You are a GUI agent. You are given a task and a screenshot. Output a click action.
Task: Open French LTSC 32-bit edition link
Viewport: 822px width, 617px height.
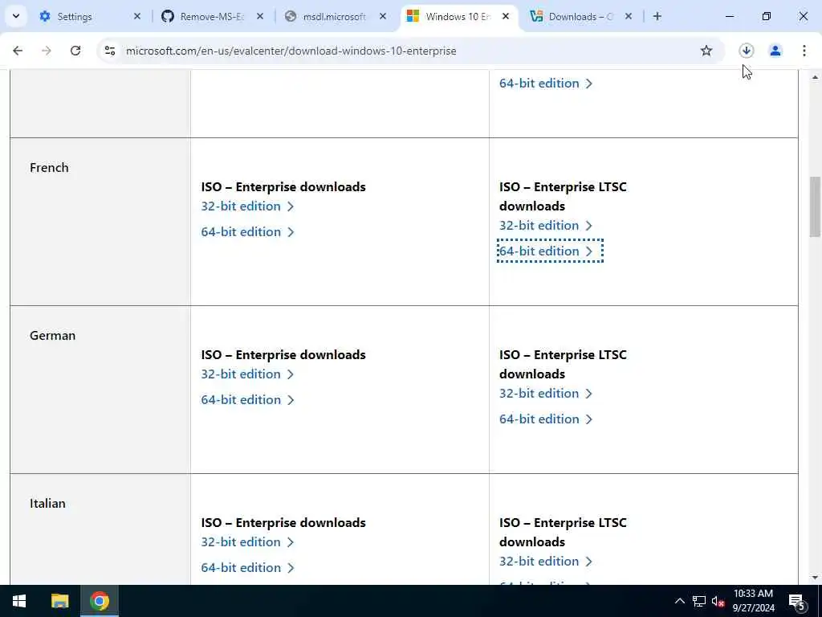(x=546, y=226)
